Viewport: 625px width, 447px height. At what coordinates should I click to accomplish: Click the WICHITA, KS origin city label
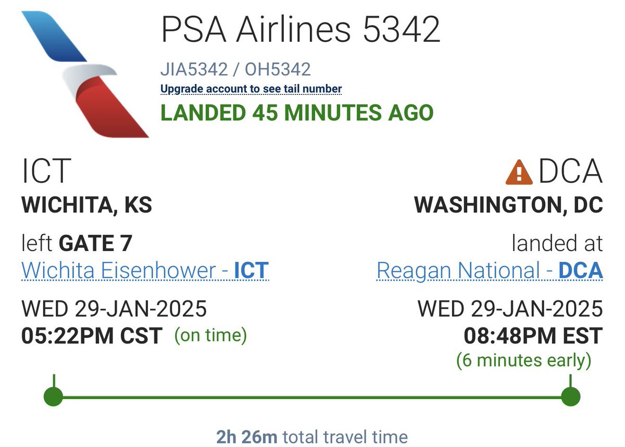coord(86,205)
